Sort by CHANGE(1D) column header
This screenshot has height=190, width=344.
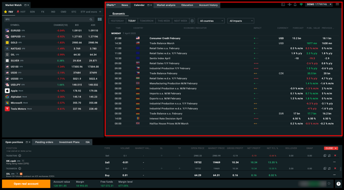[x=60, y=25]
